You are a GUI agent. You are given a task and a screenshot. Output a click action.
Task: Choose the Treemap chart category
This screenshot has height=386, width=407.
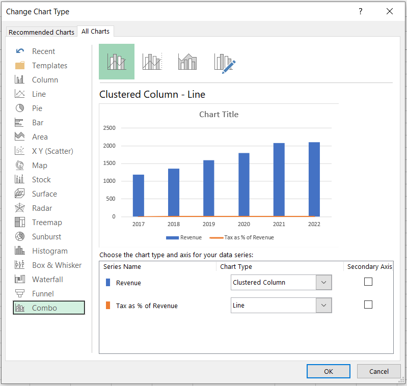point(47,223)
